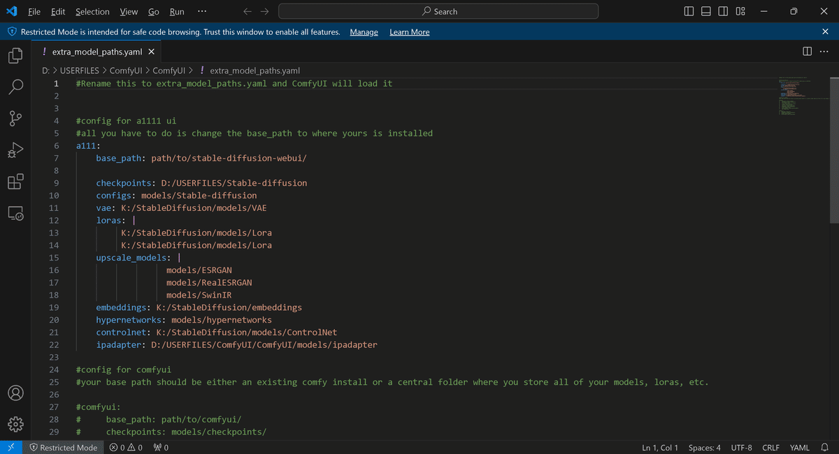
Task: Toggle the Primary Side Bar visibility
Action: (689, 11)
